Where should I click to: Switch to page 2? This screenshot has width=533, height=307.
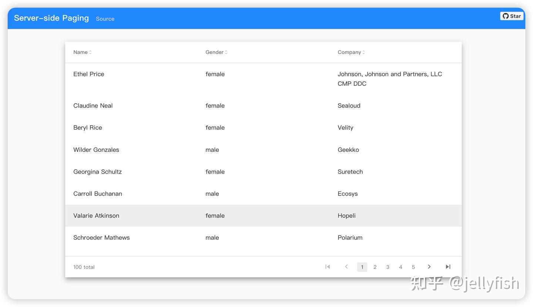pyautogui.click(x=375, y=267)
